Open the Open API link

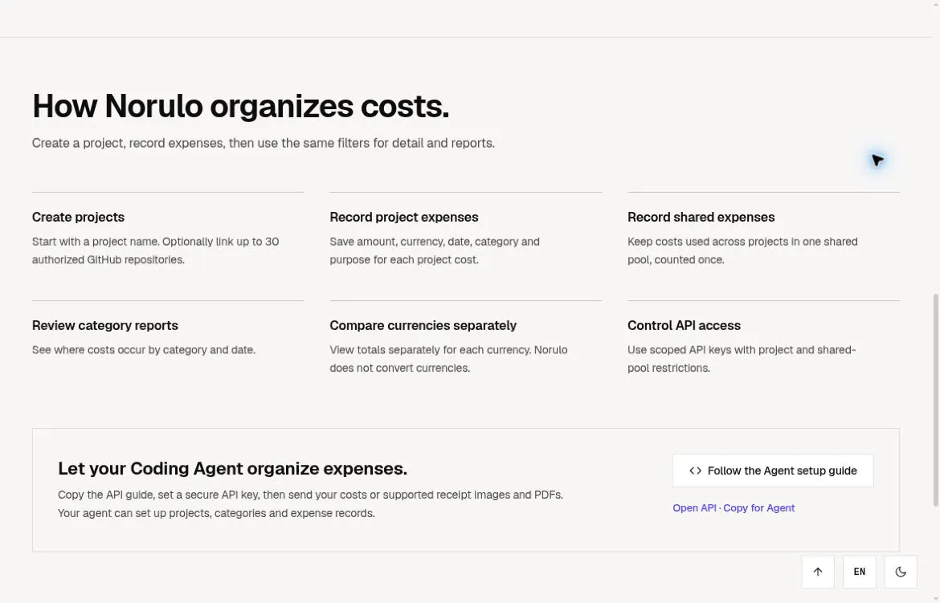[x=694, y=507]
